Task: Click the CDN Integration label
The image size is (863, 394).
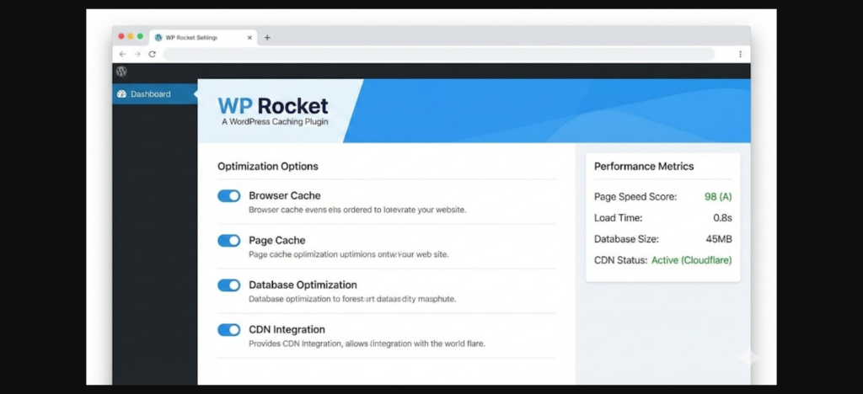Action: click(287, 329)
